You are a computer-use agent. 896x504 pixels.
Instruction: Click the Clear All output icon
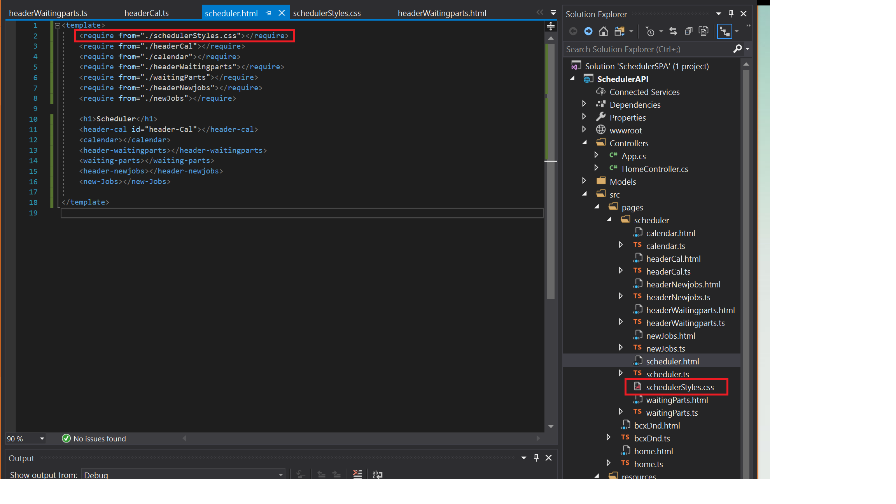(x=357, y=474)
